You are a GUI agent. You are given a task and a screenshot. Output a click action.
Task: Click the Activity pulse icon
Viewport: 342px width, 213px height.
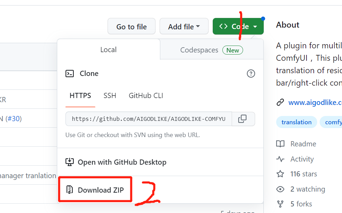[280, 159]
